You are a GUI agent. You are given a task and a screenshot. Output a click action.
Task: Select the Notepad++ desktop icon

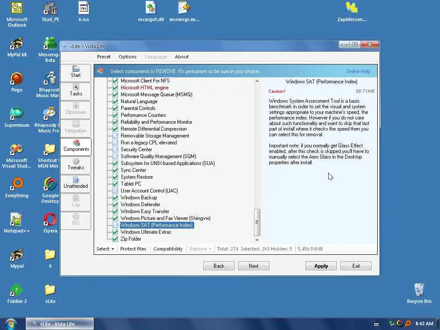pyautogui.click(x=17, y=223)
